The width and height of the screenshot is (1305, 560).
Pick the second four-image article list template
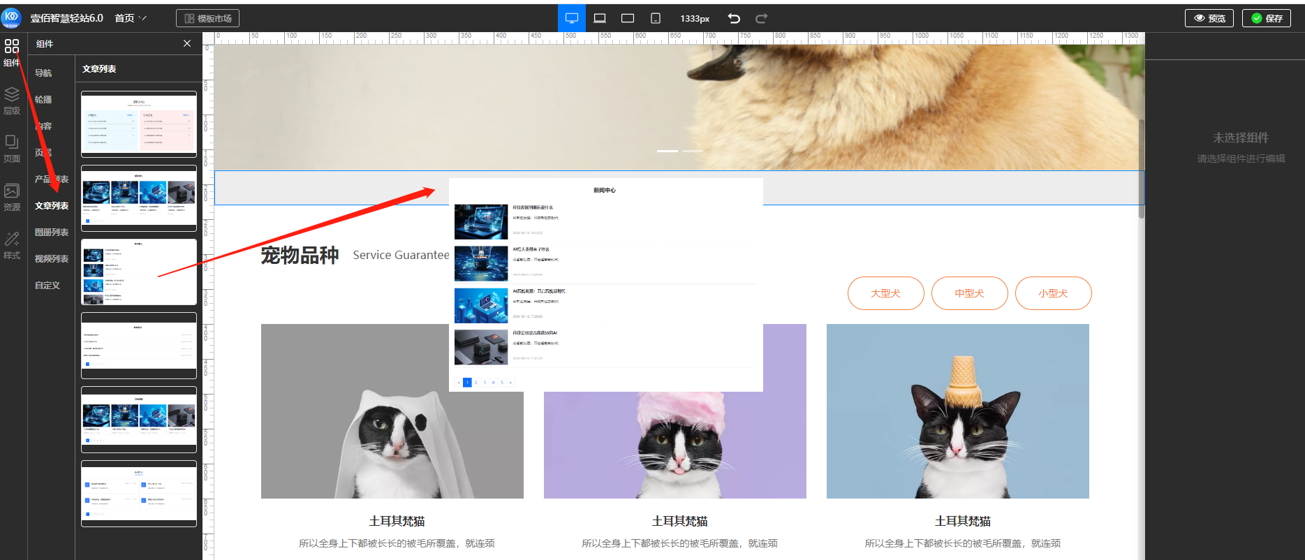coord(139,198)
